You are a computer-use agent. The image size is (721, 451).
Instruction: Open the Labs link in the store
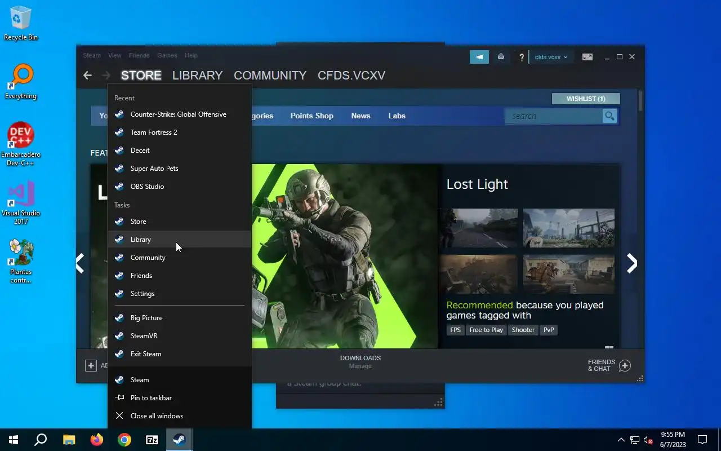point(397,116)
